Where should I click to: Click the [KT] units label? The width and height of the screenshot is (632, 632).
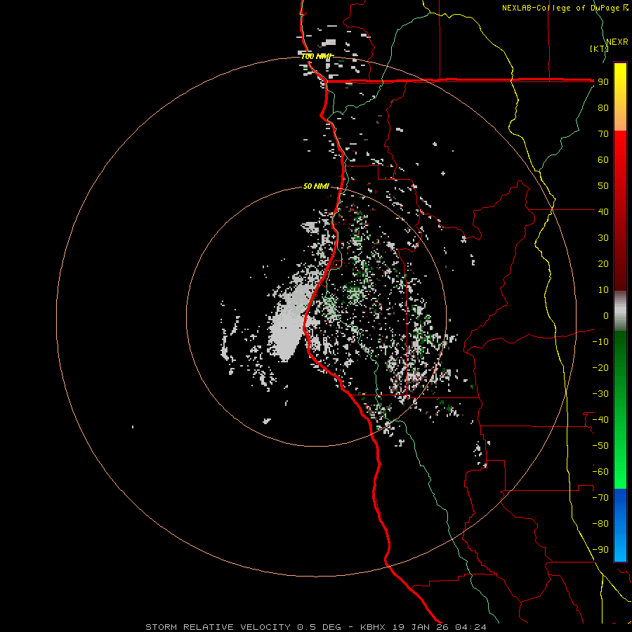tap(599, 48)
